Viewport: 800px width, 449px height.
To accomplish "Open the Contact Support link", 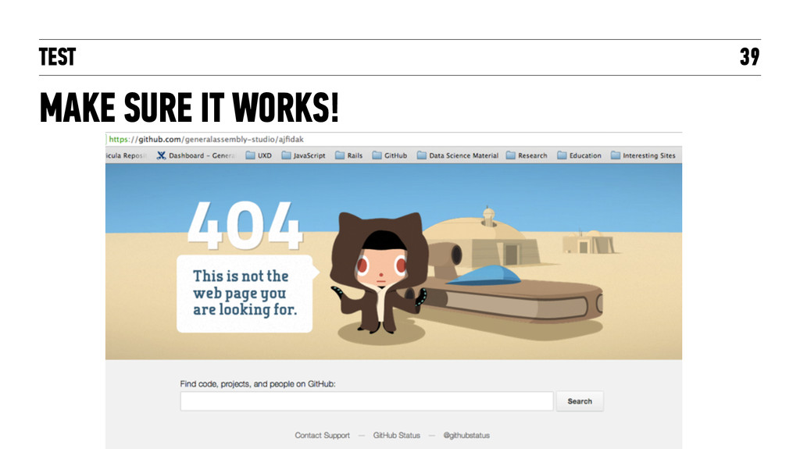I will pos(322,435).
